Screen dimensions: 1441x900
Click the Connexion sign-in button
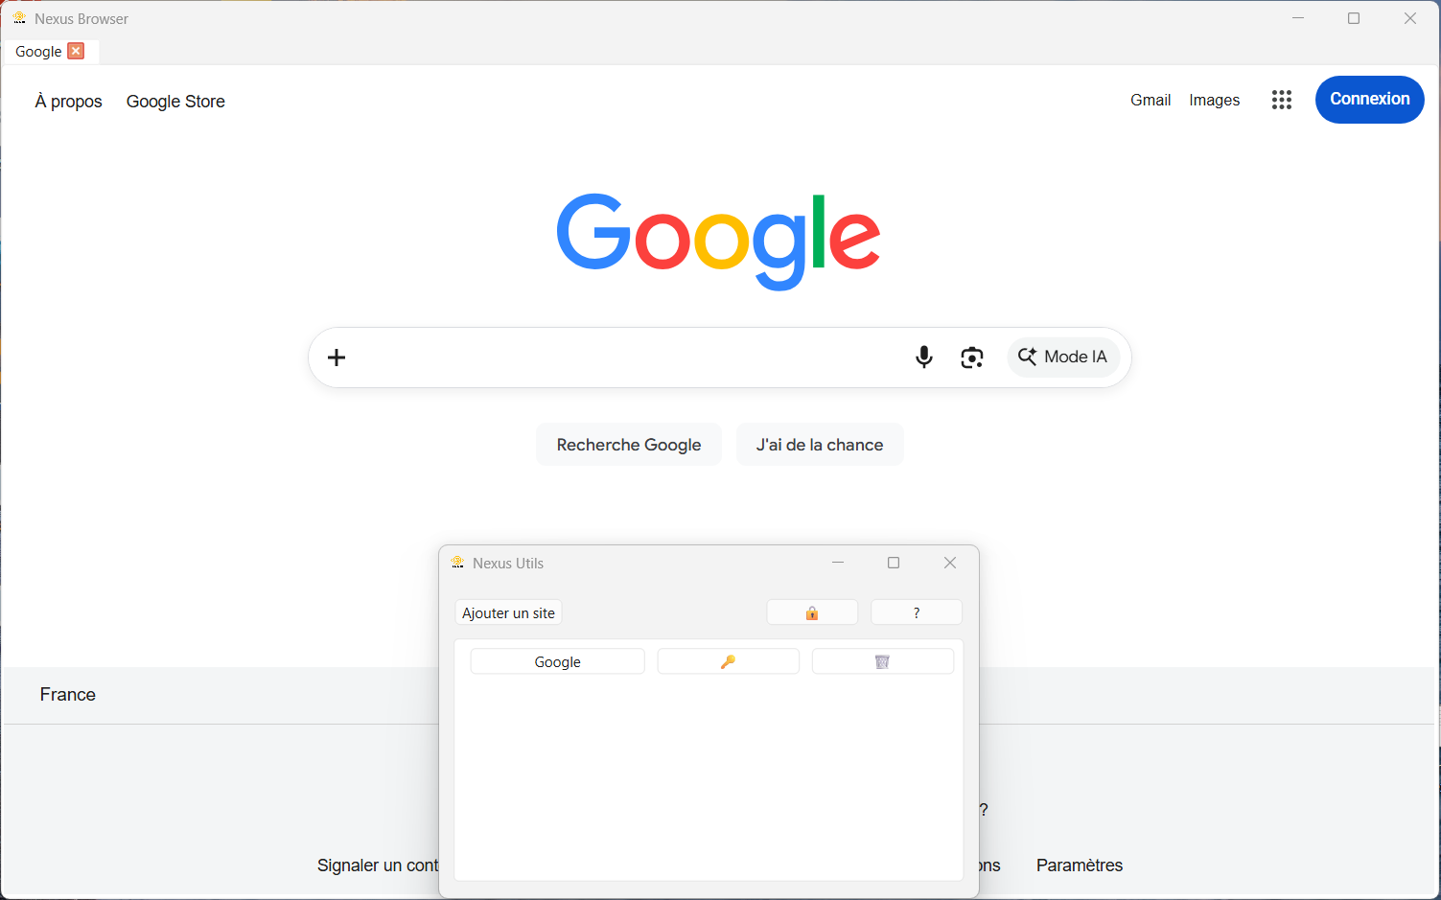coord(1370,100)
